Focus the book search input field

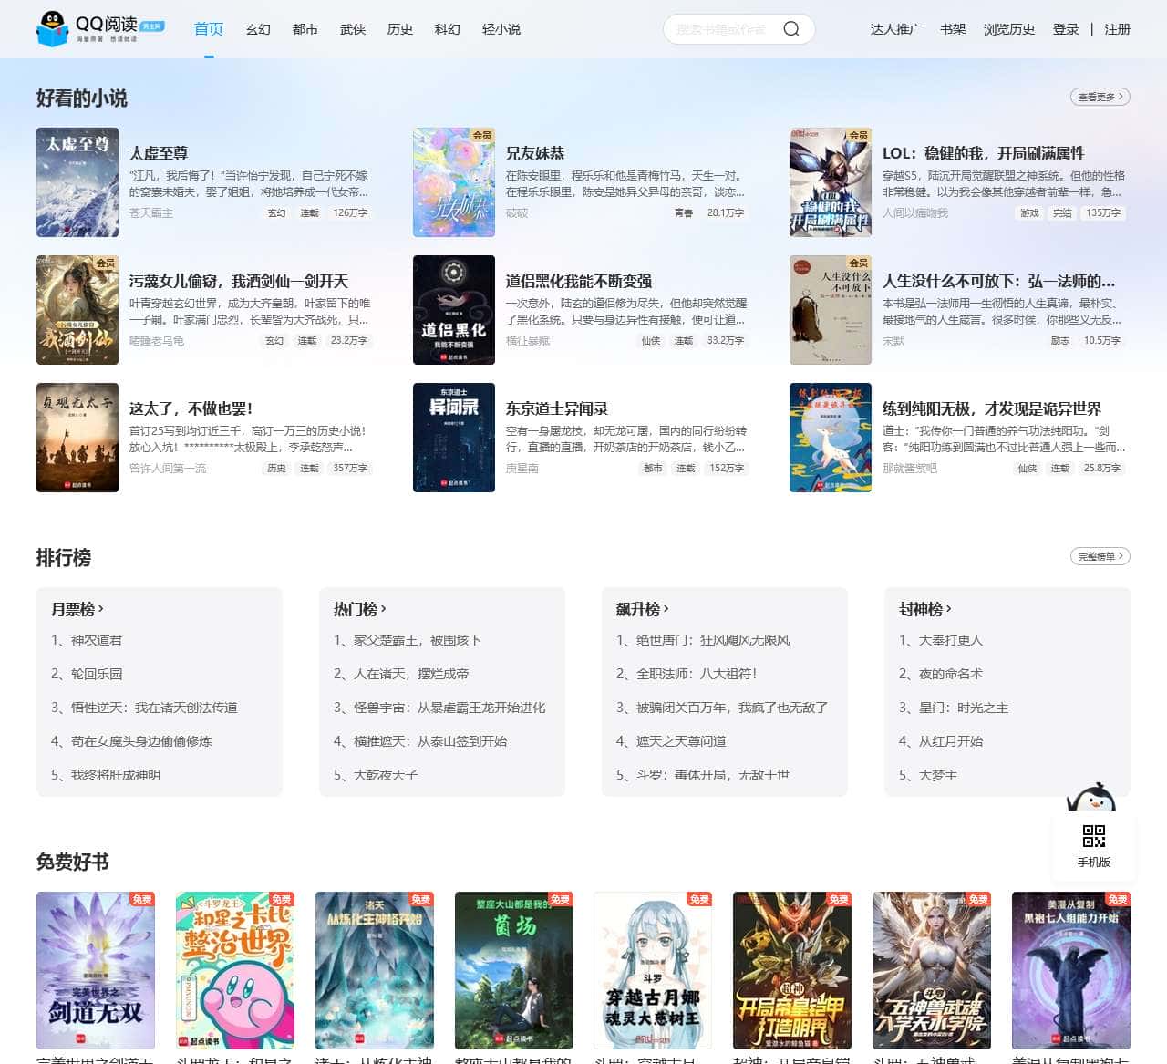pos(721,29)
